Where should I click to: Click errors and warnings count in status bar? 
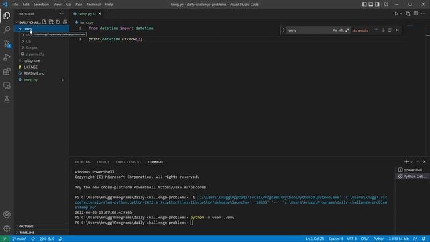(x=47, y=239)
